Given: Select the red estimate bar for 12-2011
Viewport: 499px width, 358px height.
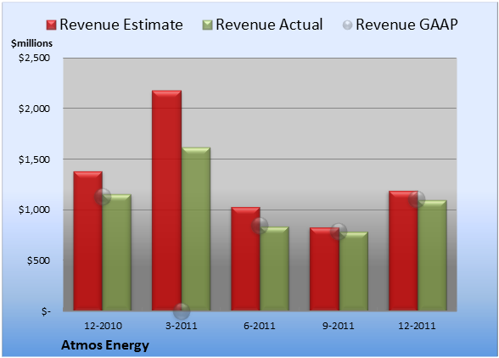Looking at the screenshot, I should click(x=403, y=251).
